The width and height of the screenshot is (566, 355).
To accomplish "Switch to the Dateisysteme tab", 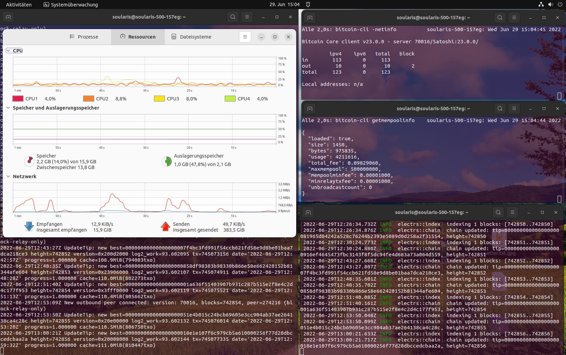I will pos(191,37).
